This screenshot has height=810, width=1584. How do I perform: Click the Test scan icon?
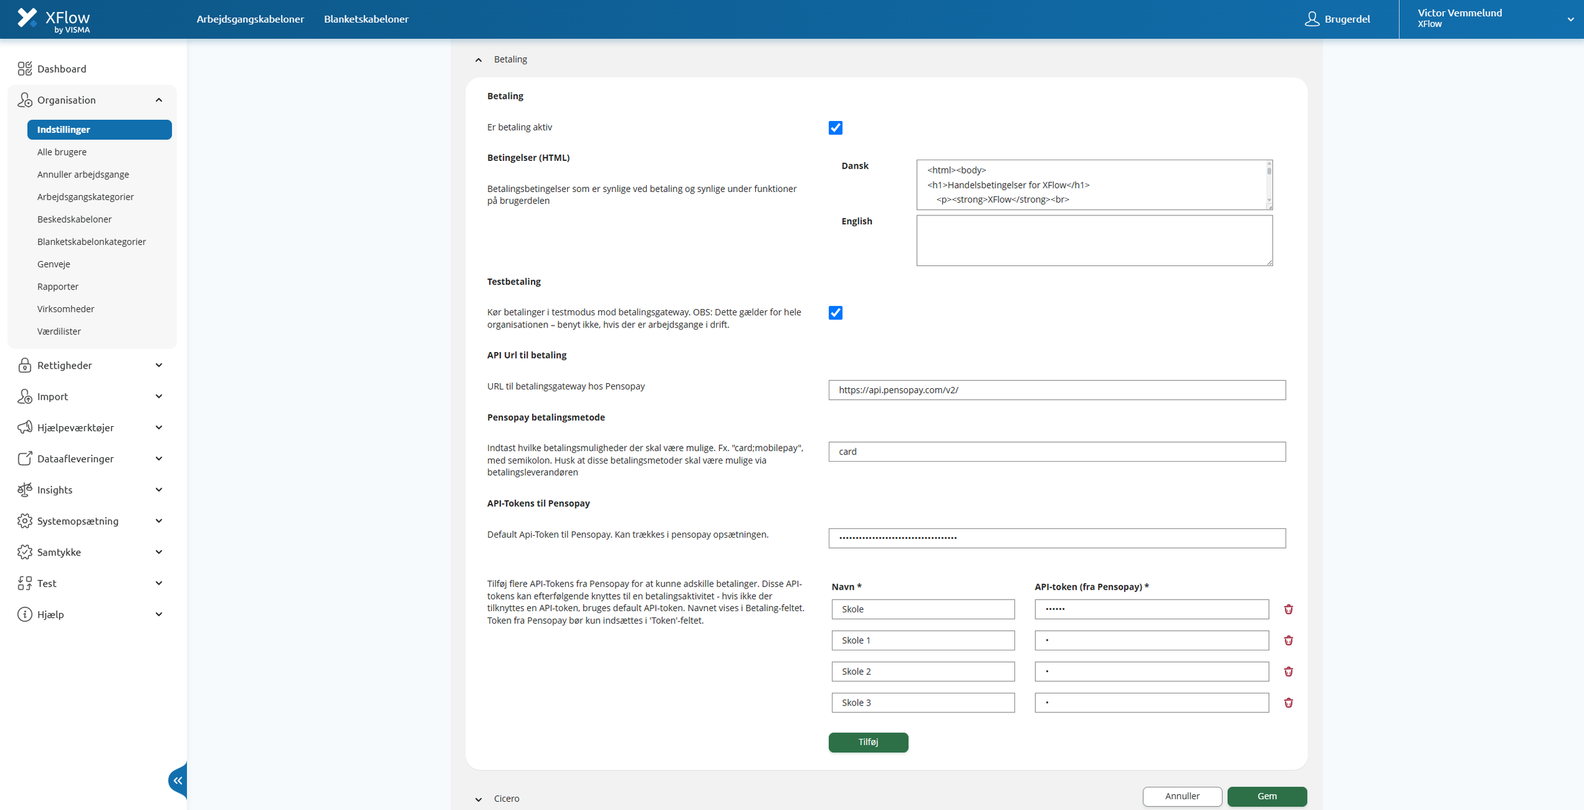point(25,583)
